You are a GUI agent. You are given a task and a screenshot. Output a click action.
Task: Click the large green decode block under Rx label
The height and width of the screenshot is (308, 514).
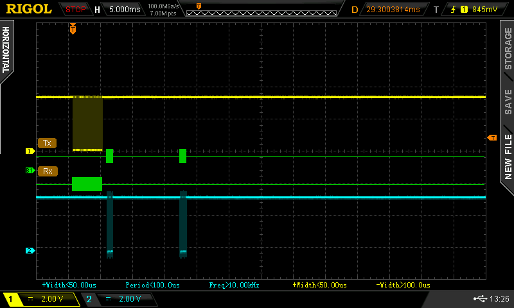point(87,184)
